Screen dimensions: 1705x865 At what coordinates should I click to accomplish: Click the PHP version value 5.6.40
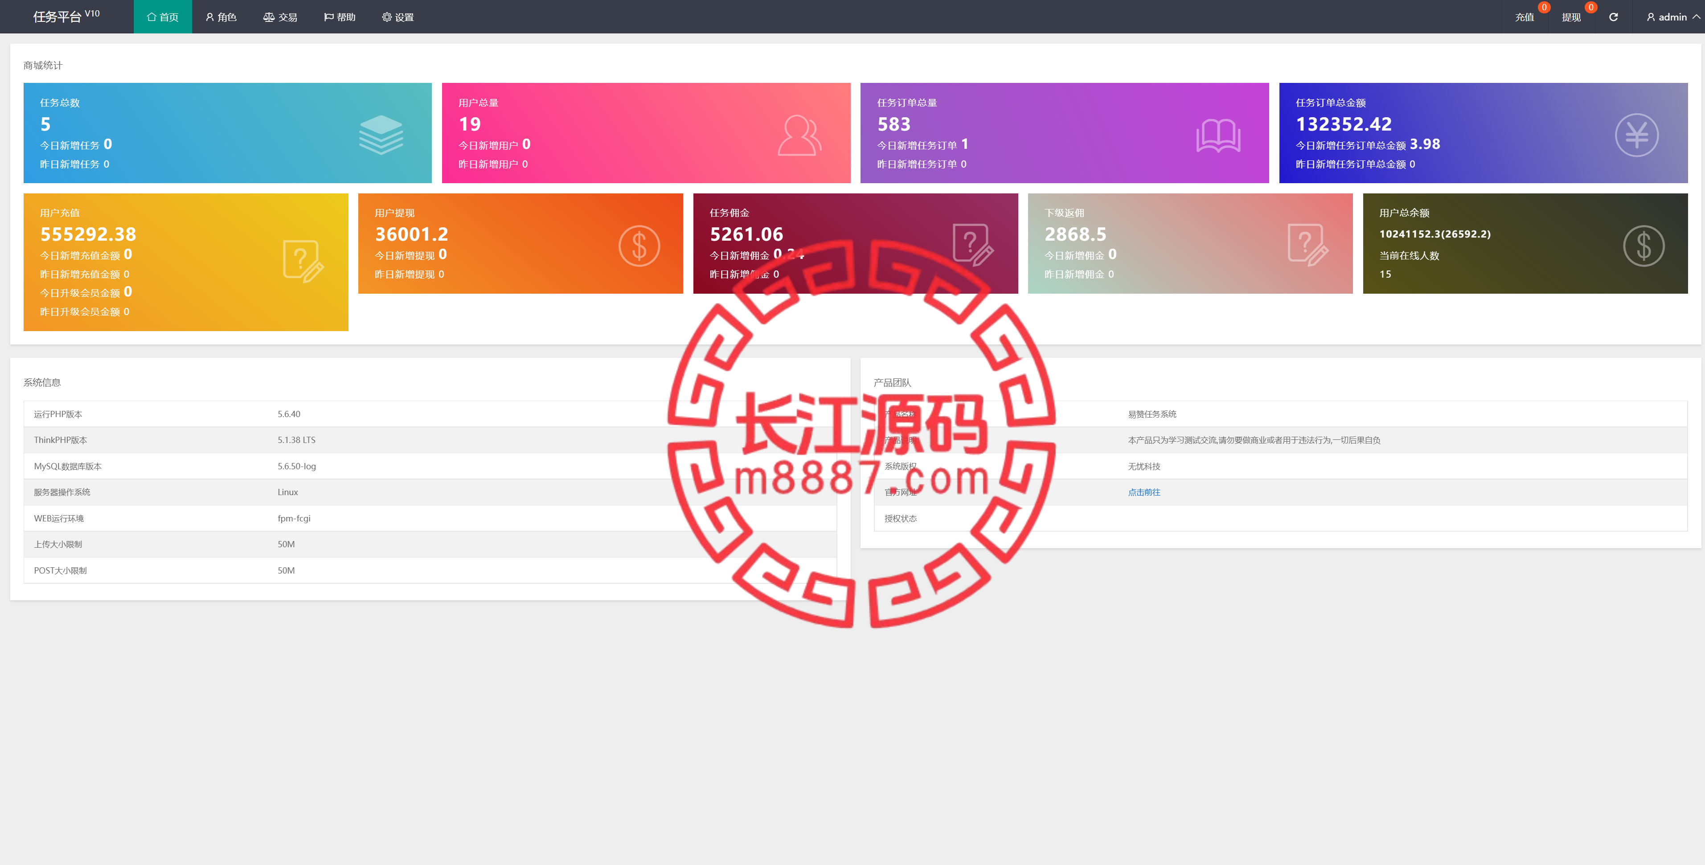289,414
